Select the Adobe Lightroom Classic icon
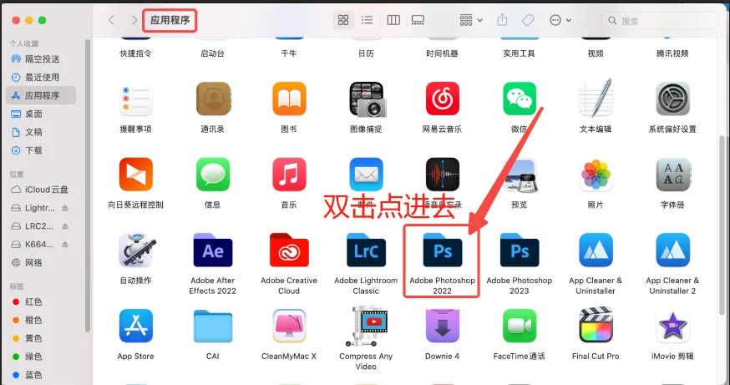This screenshot has width=730, height=385. pos(366,251)
